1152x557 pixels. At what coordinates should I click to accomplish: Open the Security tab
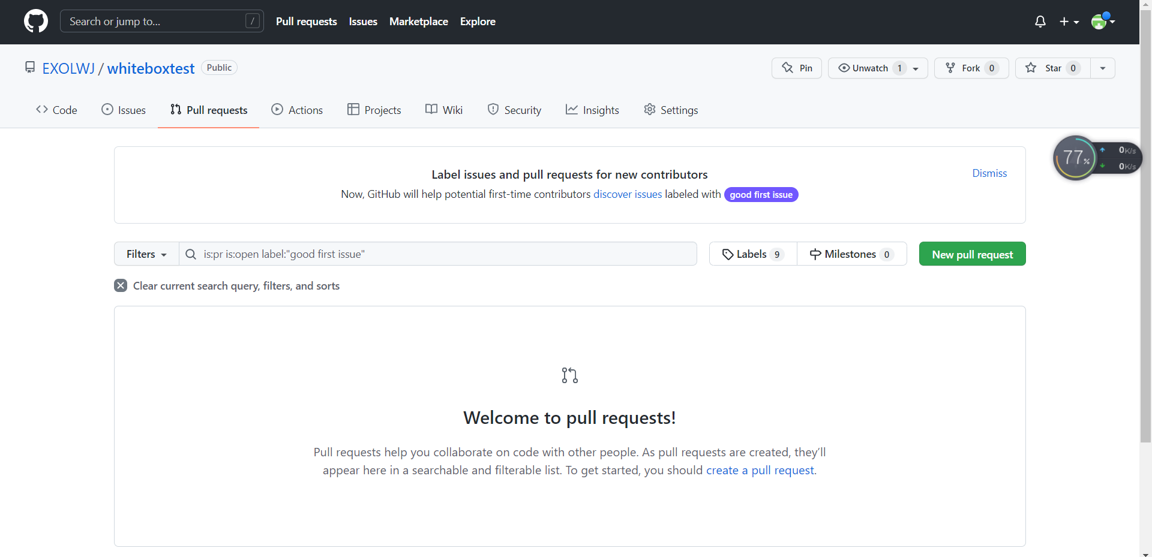tap(515, 110)
